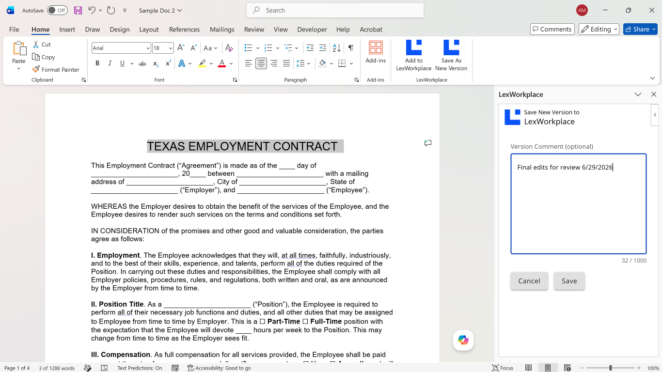Open LexWorkplace pane options chevron
Image resolution: width=662 pixels, height=372 pixels.
(638, 94)
